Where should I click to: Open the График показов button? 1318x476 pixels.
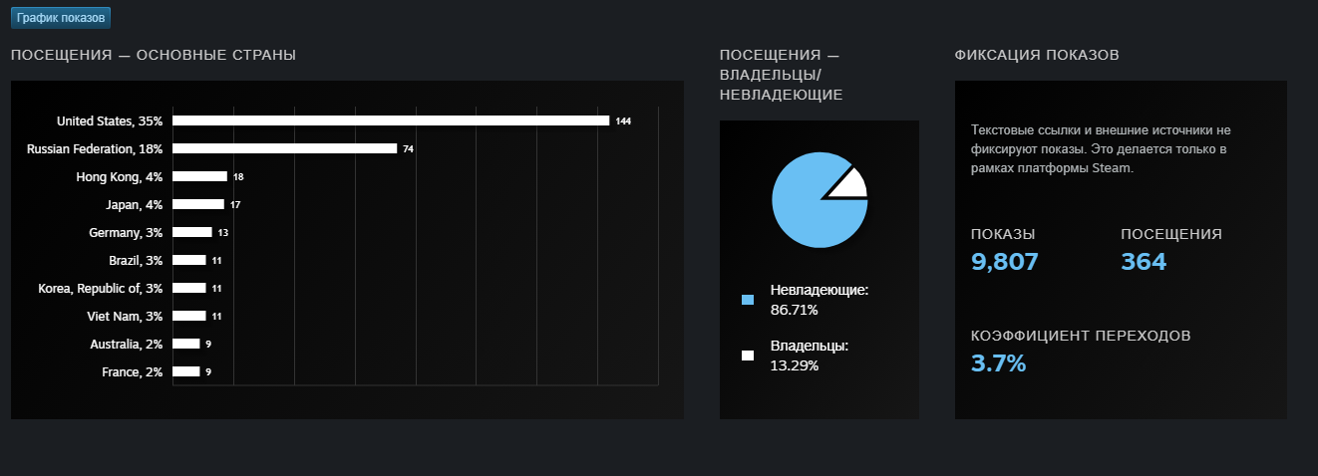click(x=60, y=18)
